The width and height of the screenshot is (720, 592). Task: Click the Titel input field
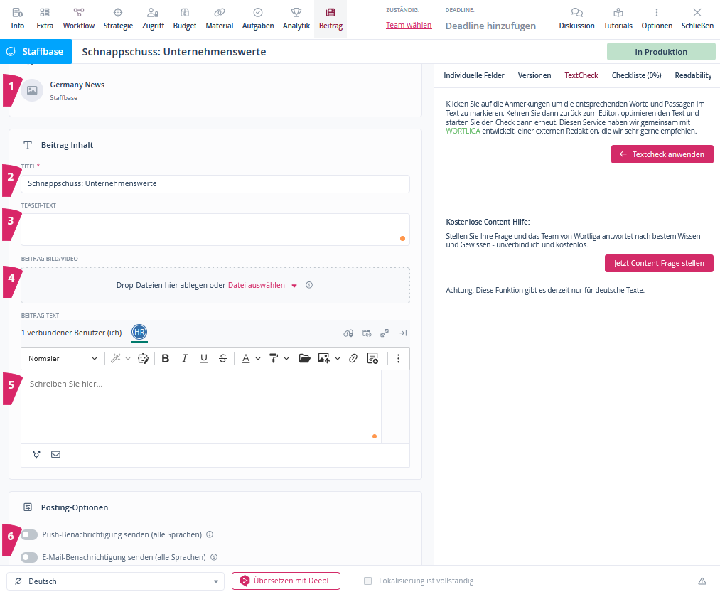click(x=215, y=183)
